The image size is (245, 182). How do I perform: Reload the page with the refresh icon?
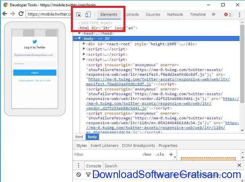coord(21,14)
